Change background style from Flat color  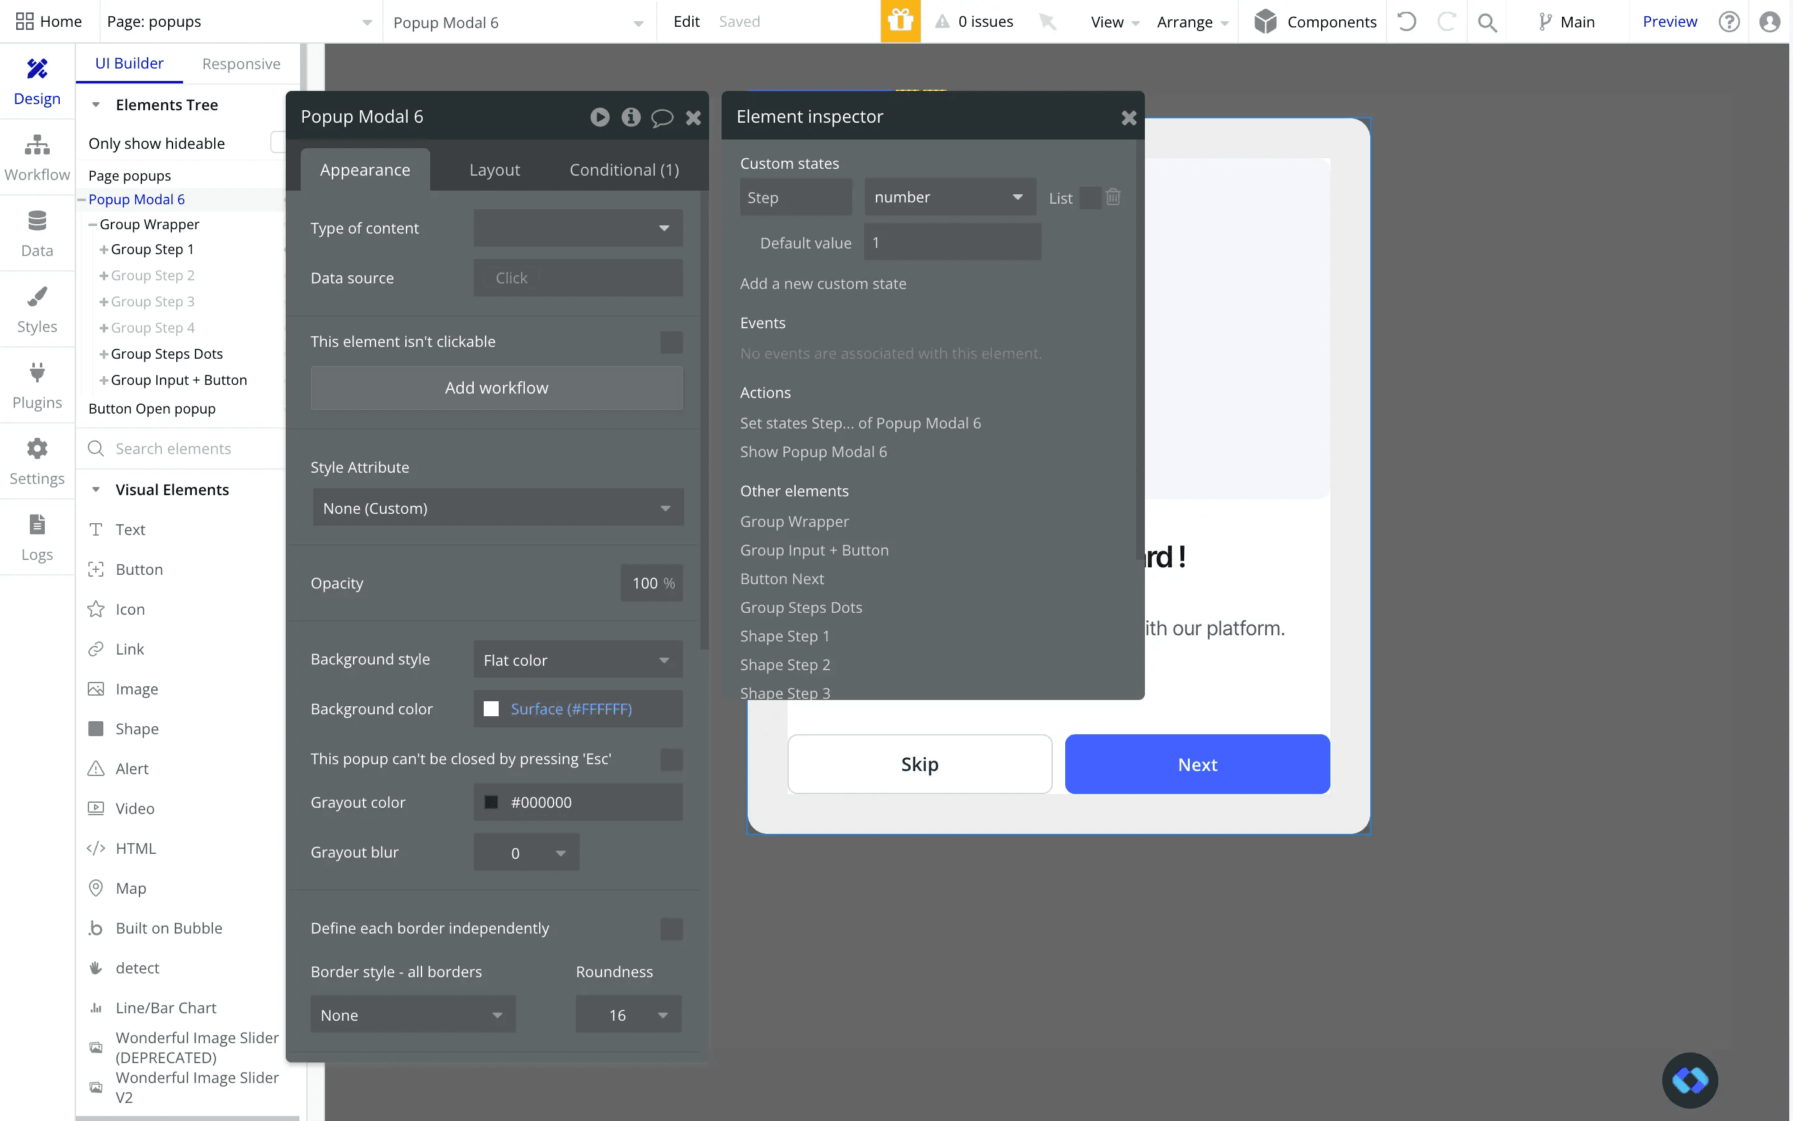(577, 659)
